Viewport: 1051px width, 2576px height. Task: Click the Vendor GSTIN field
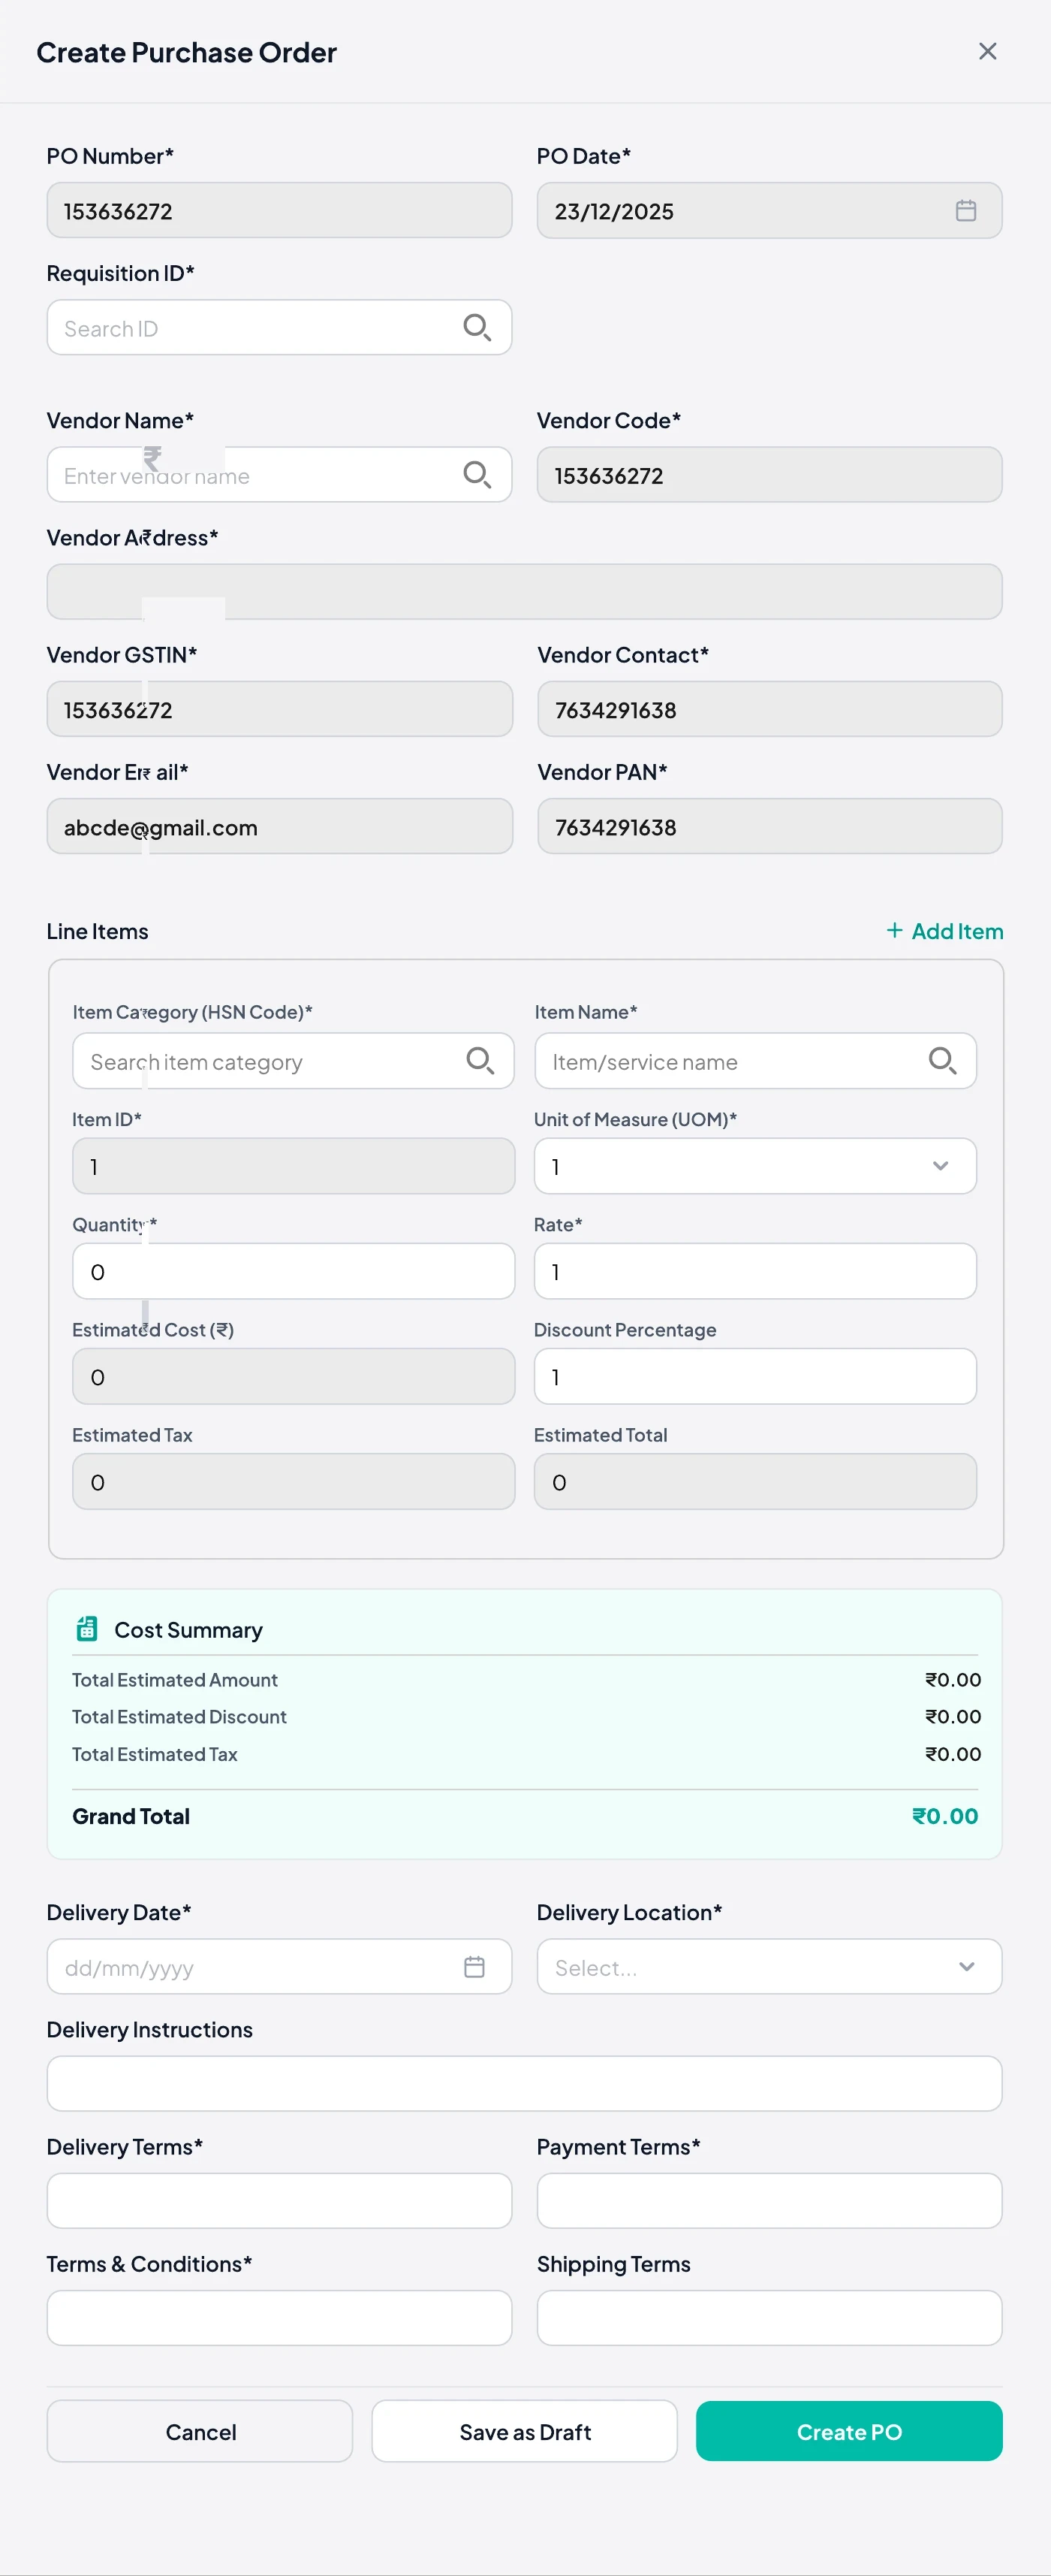tap(280, 709)
